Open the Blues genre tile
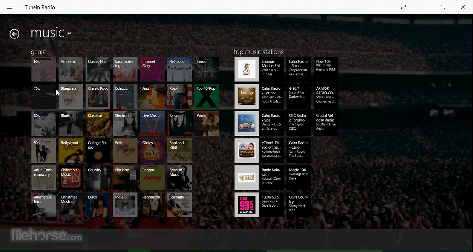473x252 pixels. (71, 124)
